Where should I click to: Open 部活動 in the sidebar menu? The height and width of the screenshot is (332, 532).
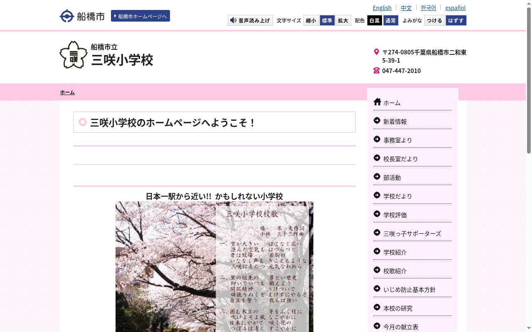pos(412,177)
